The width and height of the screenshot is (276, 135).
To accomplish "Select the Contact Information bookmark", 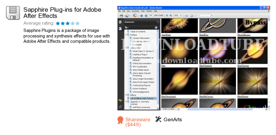I will pyautogui.click(x=141, y=38).
